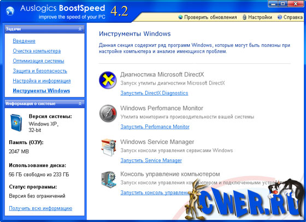Collapse the Задачи panel

tap(80, 29)
